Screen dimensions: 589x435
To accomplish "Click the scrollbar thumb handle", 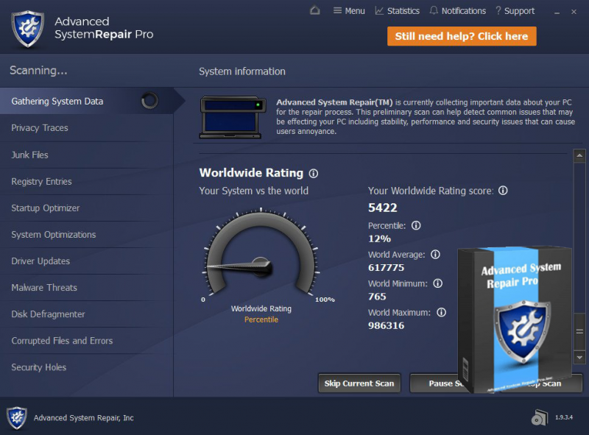I will coord(579,331).
